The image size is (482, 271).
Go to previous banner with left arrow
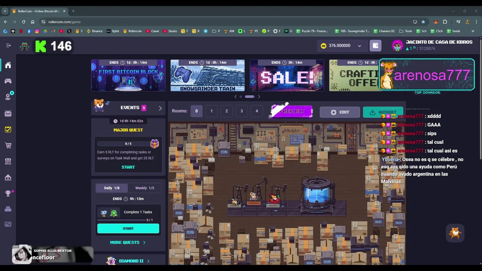(x=236, y=97)
